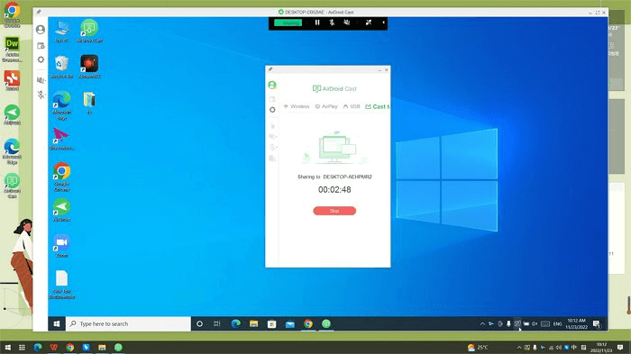631x354 pixels.
Task: Open the New Text Document file on remote desktop
Action: (x=61, y=285)
